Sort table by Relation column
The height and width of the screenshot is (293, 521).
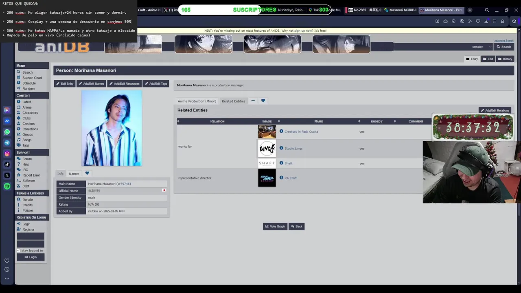(x=217, y=121)
